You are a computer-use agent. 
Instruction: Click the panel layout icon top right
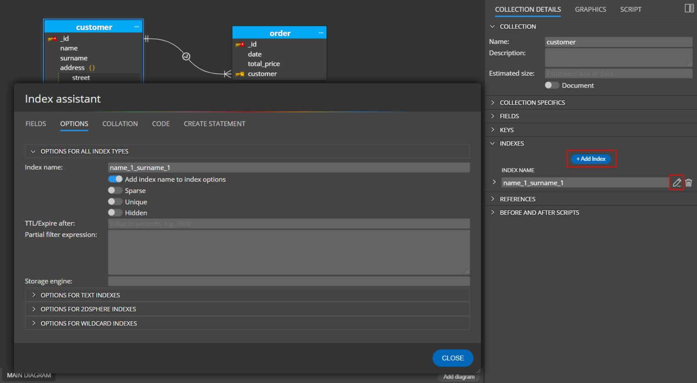(689, 8)
